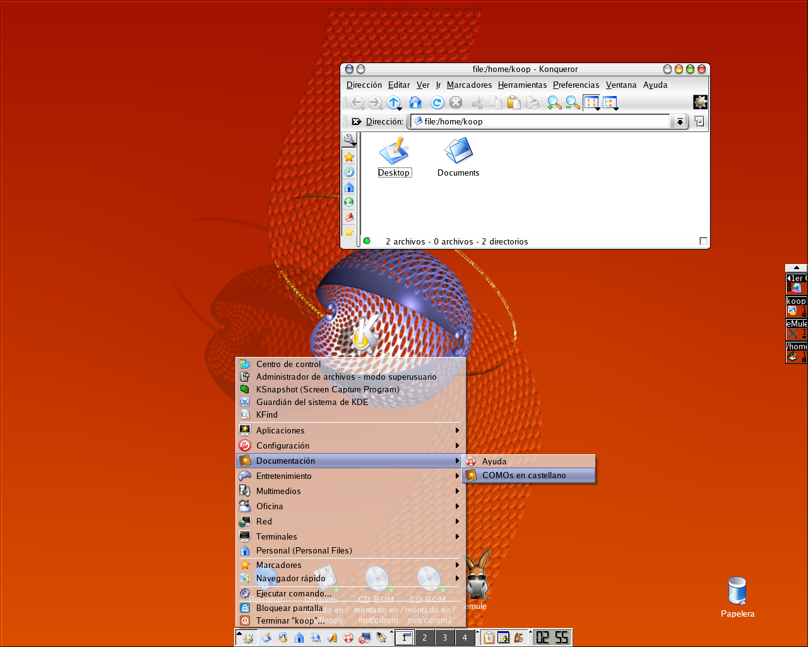Expand the Marcadores submenu in K menu
This screenshot has width=808, height=647.
click(351, 565)
